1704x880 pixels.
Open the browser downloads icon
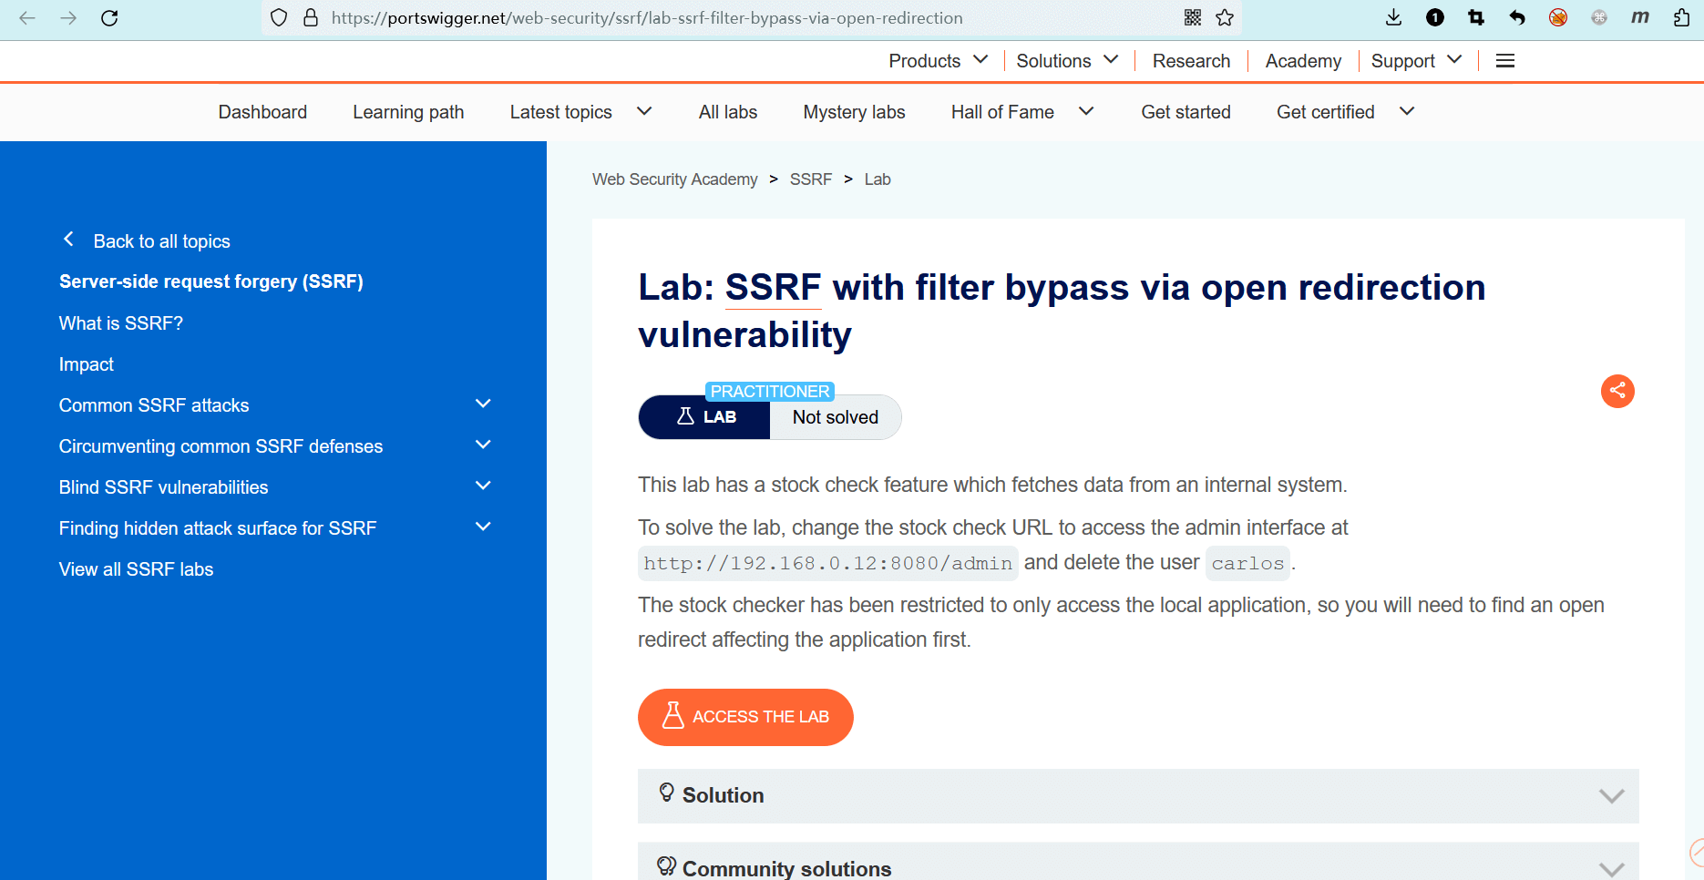pos(1393,18)
